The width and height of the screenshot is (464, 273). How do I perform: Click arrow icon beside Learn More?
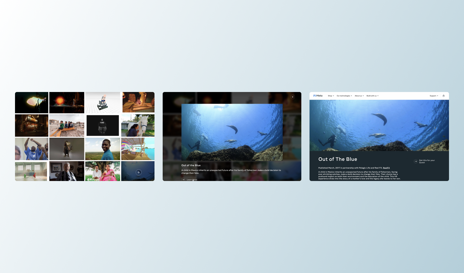[x=183, y=180]
